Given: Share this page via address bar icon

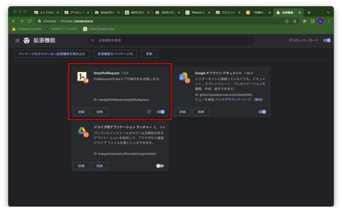Looking at the screenshot, I should pyautogui.click(x=287, y=21).
